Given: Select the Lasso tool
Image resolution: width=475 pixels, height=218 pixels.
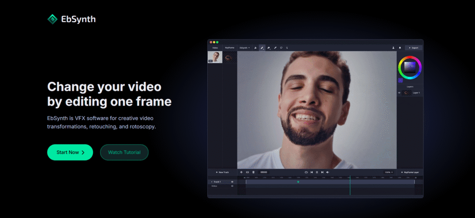Looking at the screenshot, I should (x=281, y=48).
